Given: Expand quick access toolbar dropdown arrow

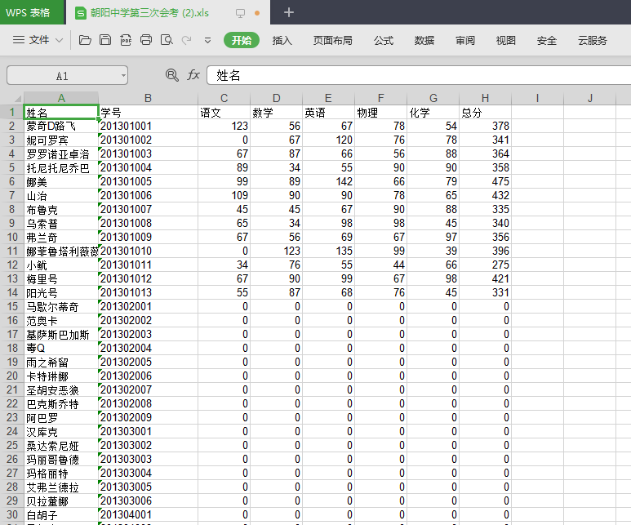Looking at the screenshot, I should click(207, 40).
